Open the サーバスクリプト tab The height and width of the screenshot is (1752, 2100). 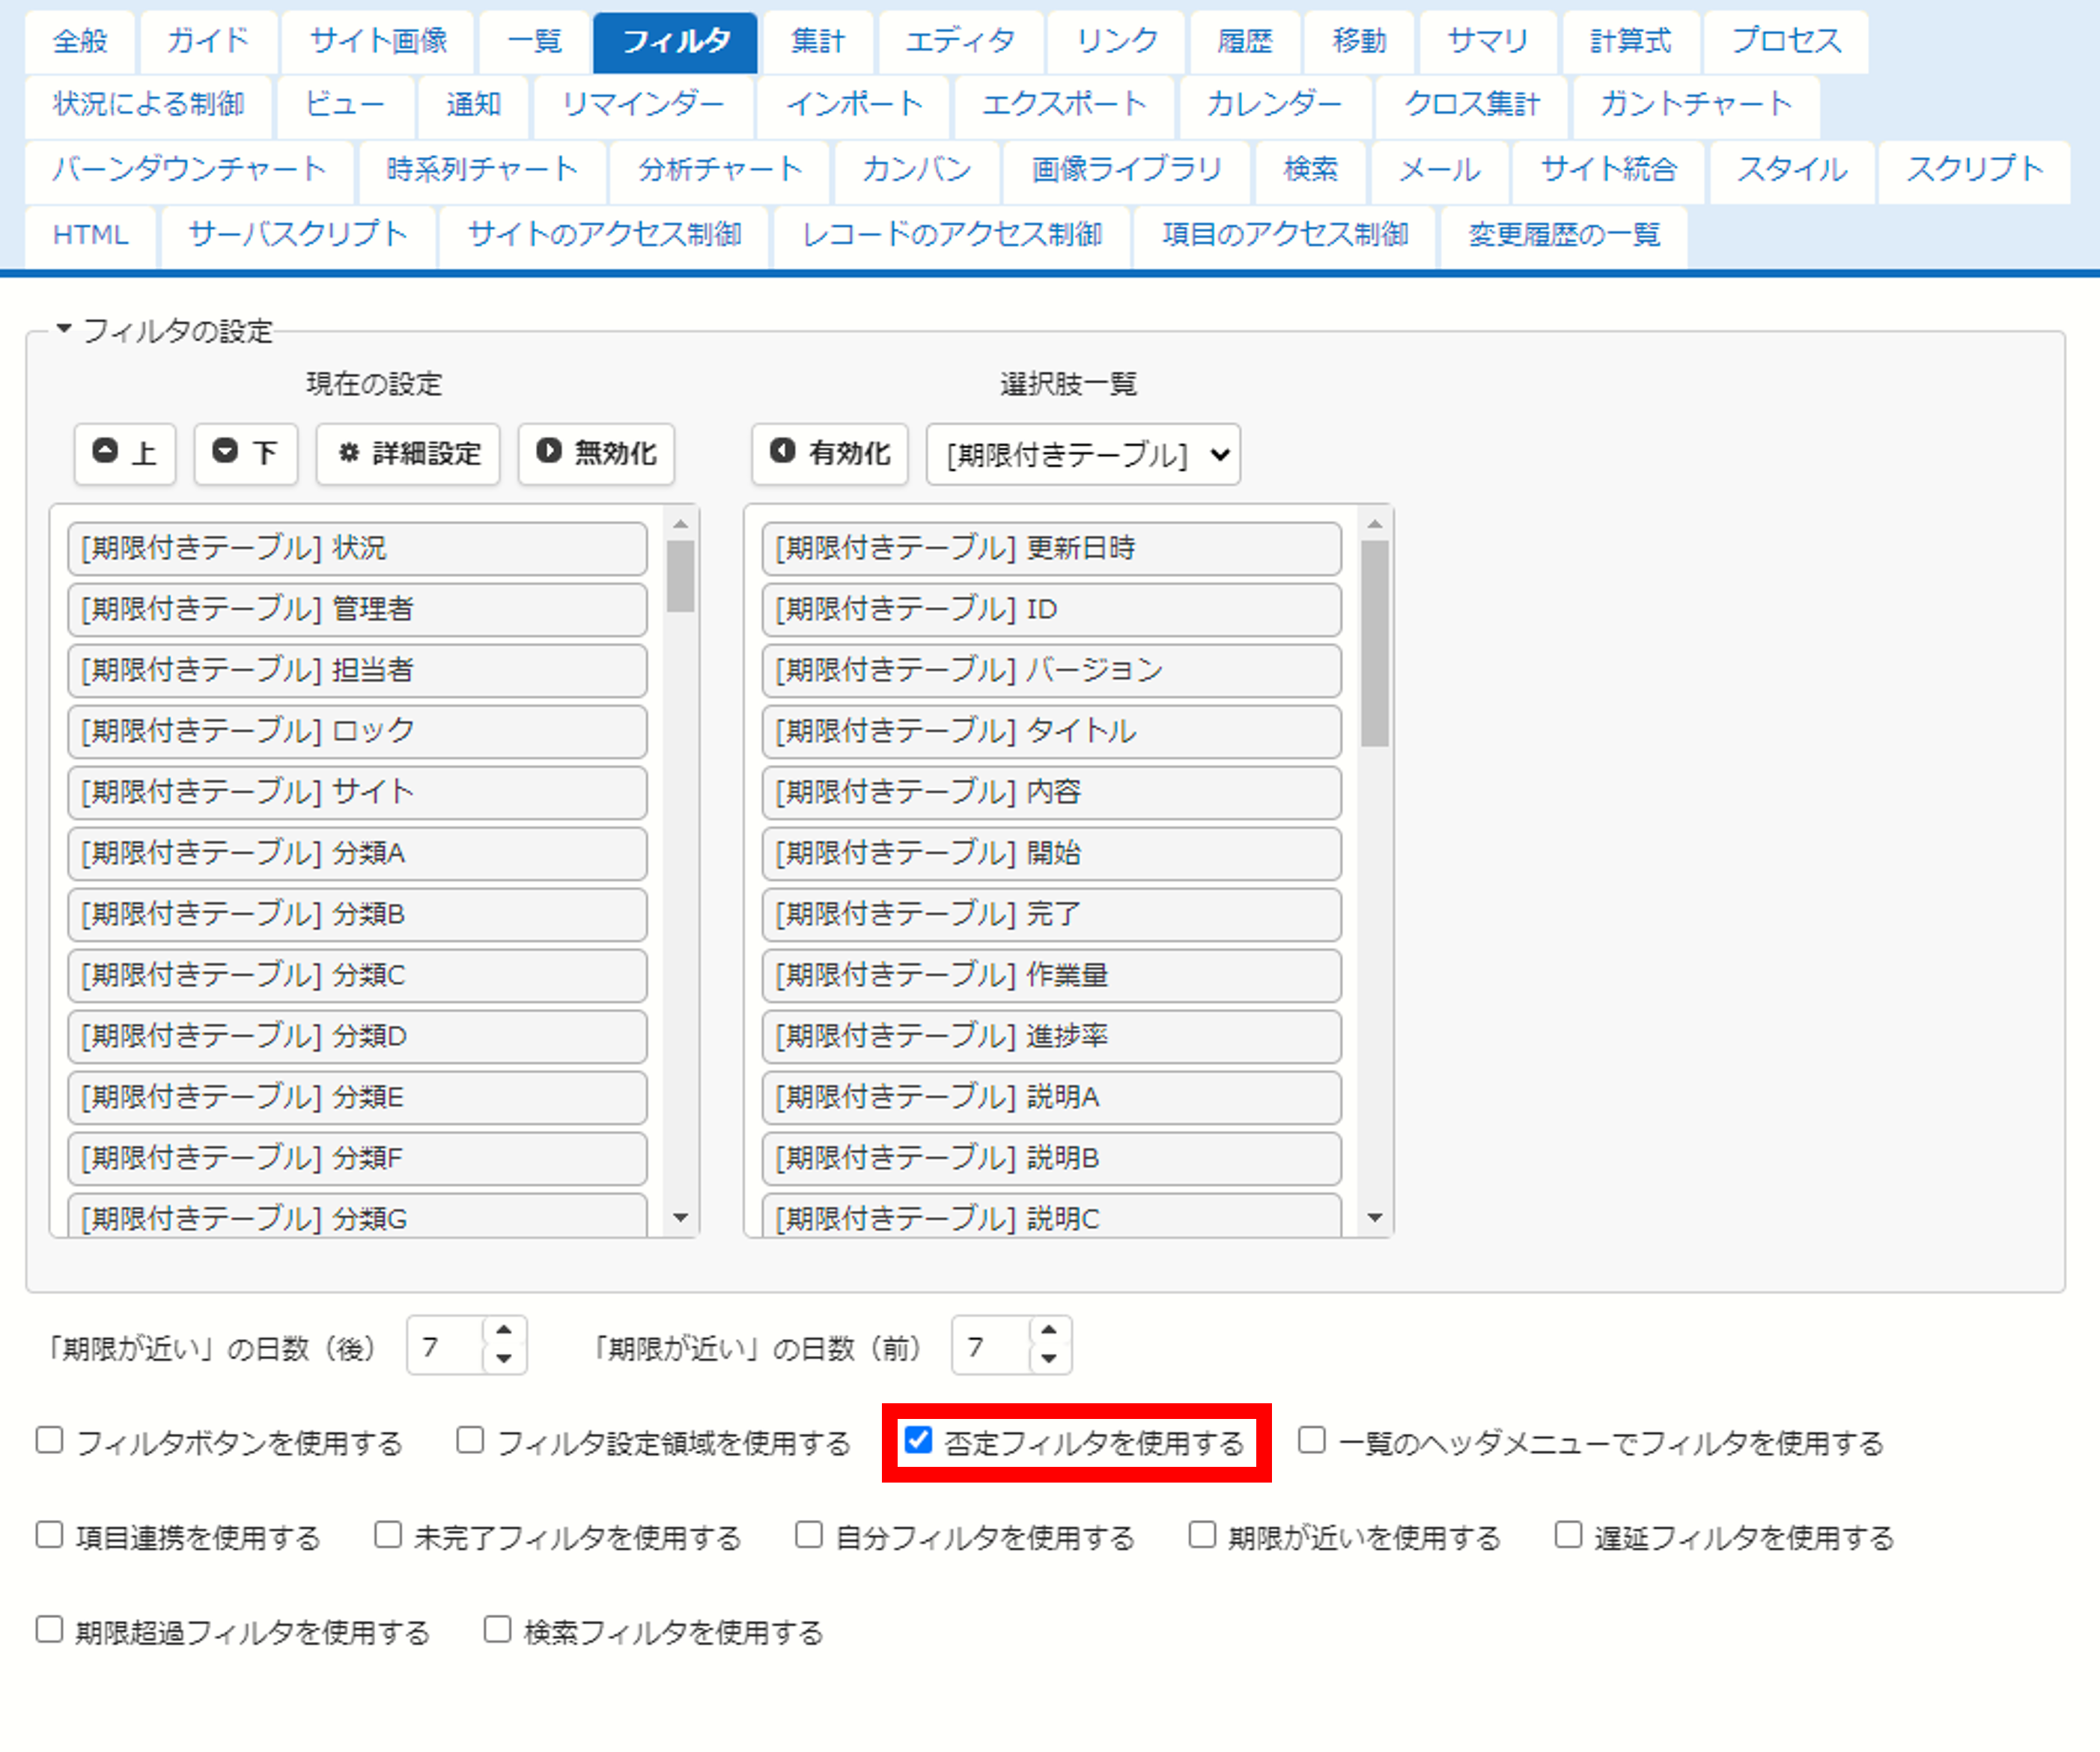(x=298, y=235)
